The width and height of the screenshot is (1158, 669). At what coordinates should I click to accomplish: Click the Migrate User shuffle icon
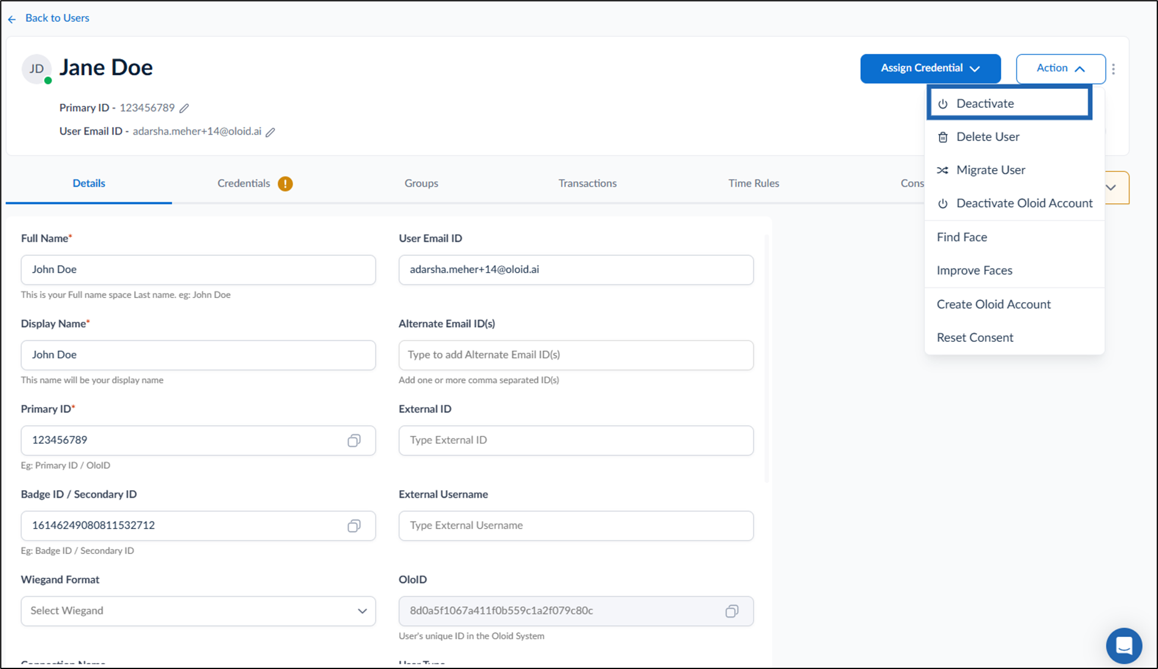click(943, 170)
